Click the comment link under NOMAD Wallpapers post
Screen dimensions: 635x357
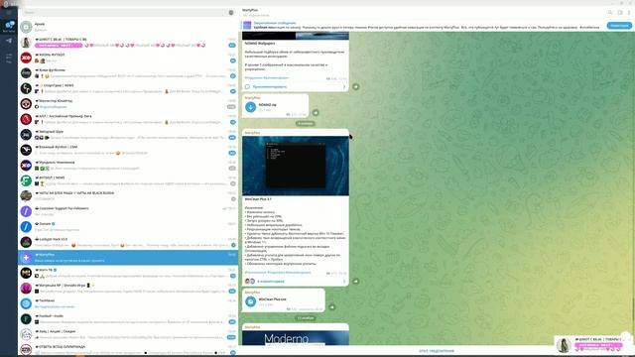(270, 86)
